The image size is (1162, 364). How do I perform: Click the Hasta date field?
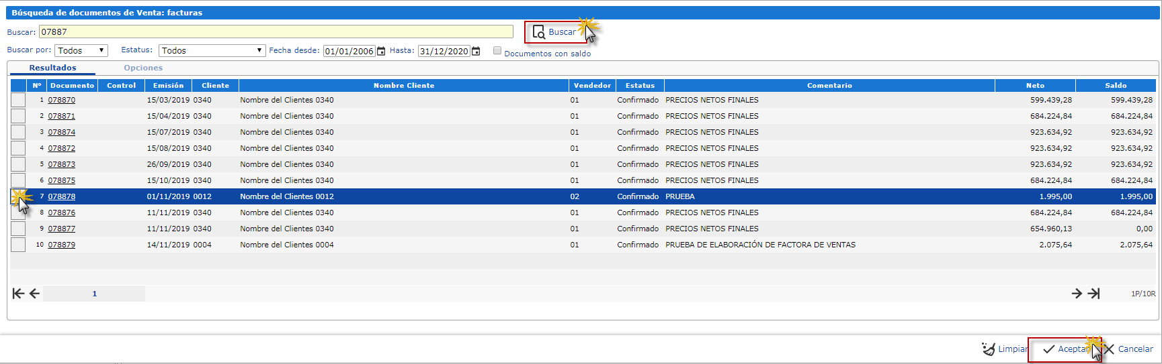pos(444,51)
